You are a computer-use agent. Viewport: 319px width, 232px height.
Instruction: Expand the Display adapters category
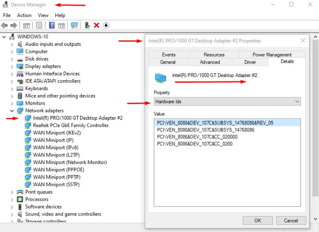(12, 66)
